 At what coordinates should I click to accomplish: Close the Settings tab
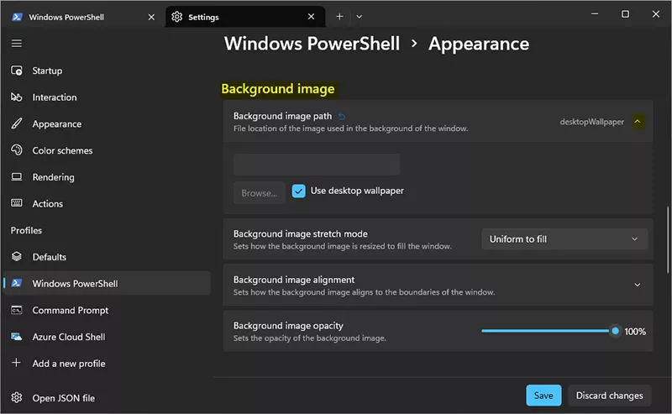point(311,17)
